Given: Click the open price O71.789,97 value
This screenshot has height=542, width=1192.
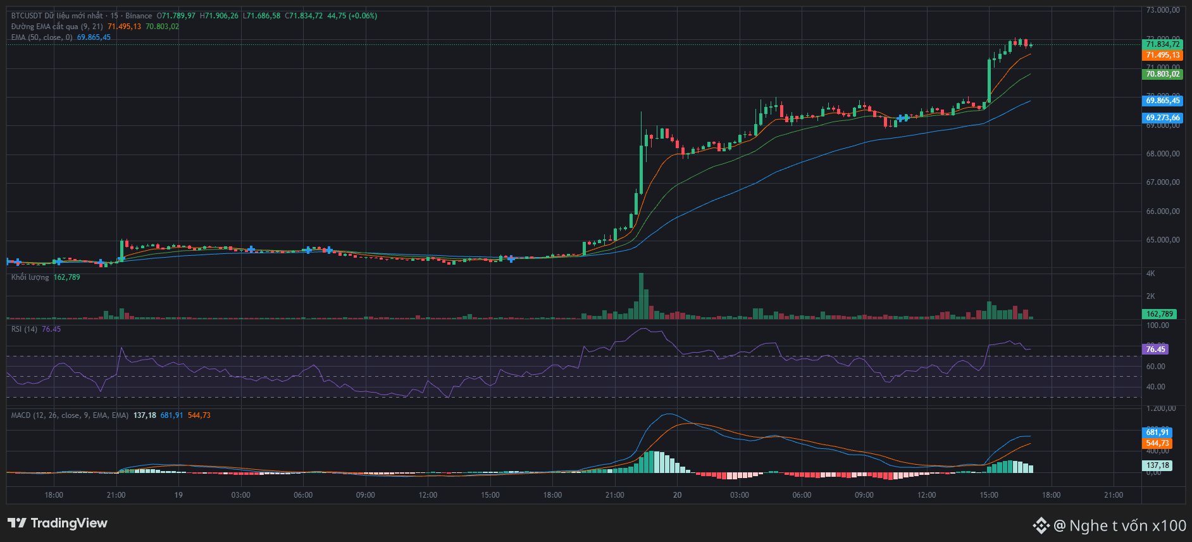Looking at the screenshot, I should (x=176, y=16).
